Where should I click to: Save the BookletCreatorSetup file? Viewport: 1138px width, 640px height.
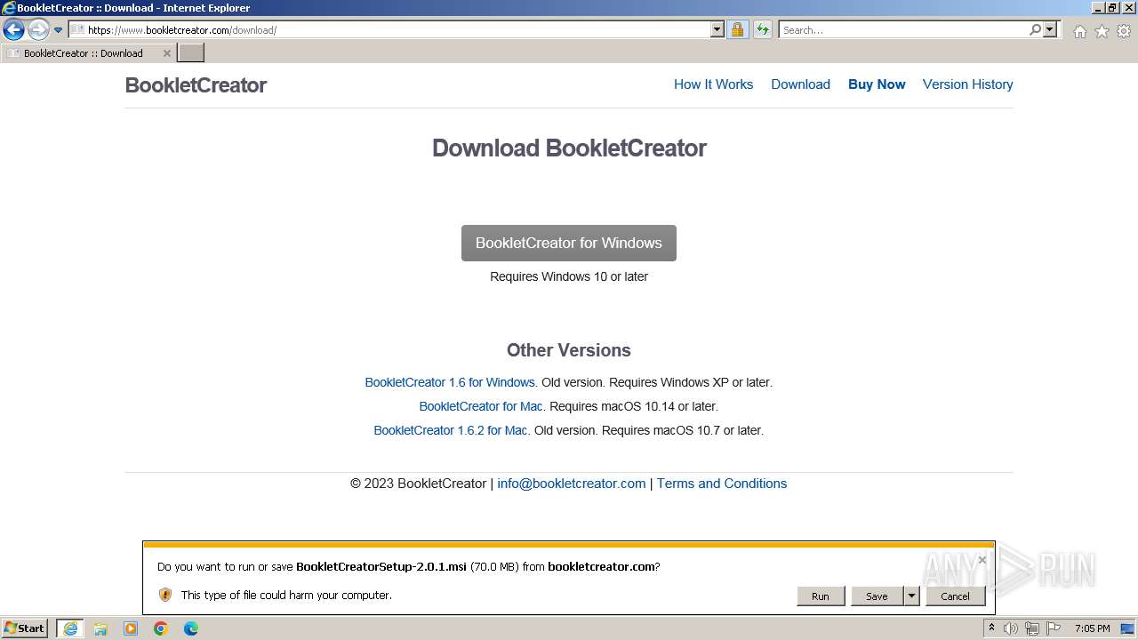877,596
